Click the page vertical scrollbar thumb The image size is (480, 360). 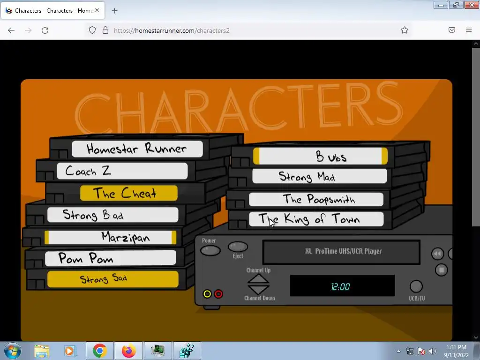[476, 137]
